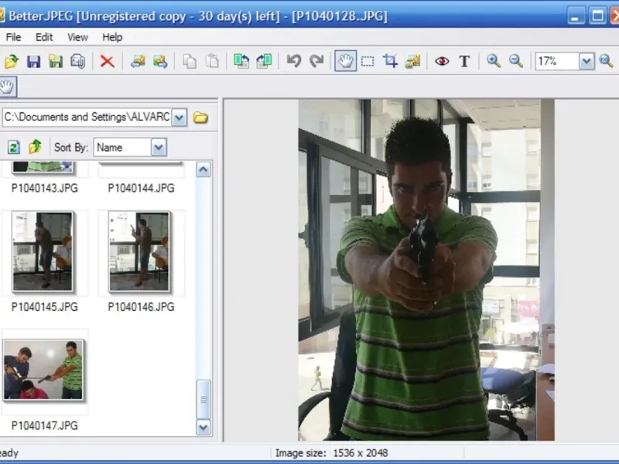
Task: Click the color adjustment icon next to Crop
Action: (412, 61)
